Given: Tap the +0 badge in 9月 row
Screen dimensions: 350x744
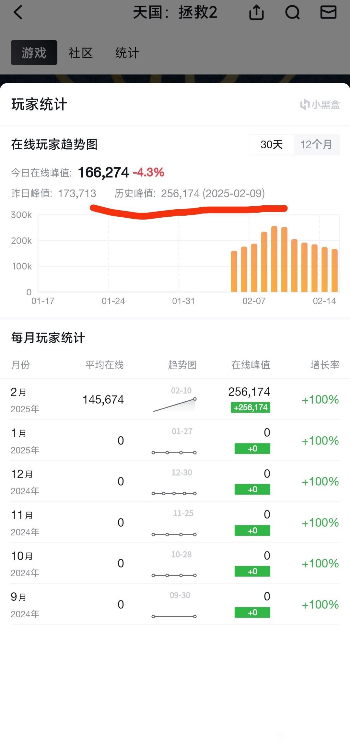Looking at the screenshot, I should [x=252, y=612].
